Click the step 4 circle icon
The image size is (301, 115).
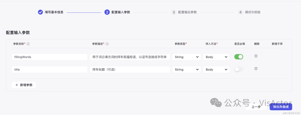point(240,12)
